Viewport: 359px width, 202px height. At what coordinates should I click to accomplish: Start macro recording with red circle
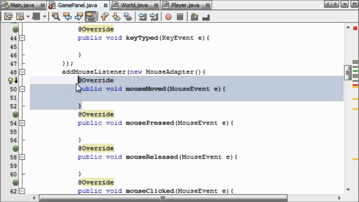(x=168, y=17)
